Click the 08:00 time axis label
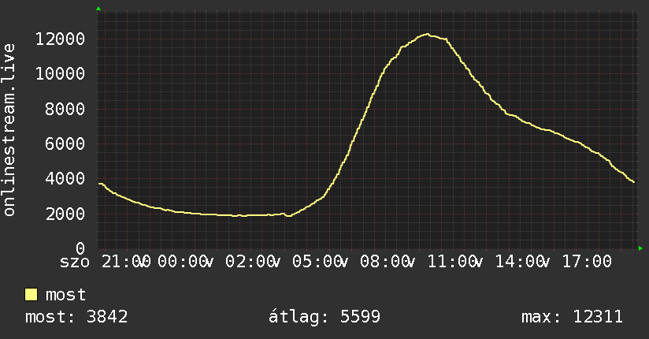649x339 pixels. (x=384, y=262)
